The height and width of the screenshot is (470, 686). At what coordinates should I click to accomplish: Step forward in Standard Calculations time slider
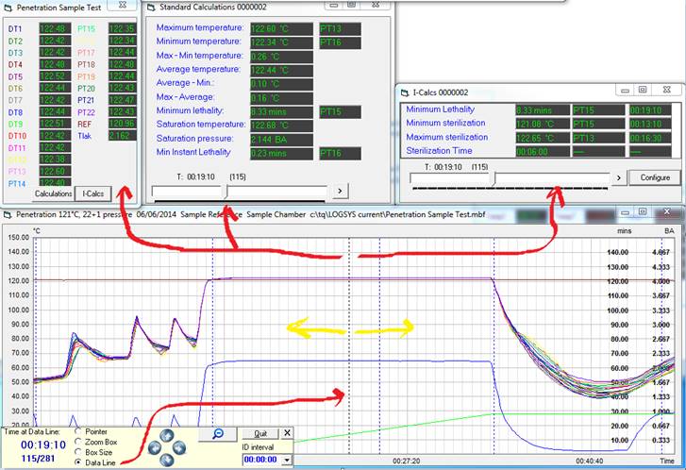[x=340, y=191]
